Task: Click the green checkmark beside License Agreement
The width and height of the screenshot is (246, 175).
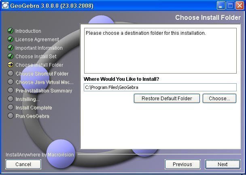Action: pos(11,39)
